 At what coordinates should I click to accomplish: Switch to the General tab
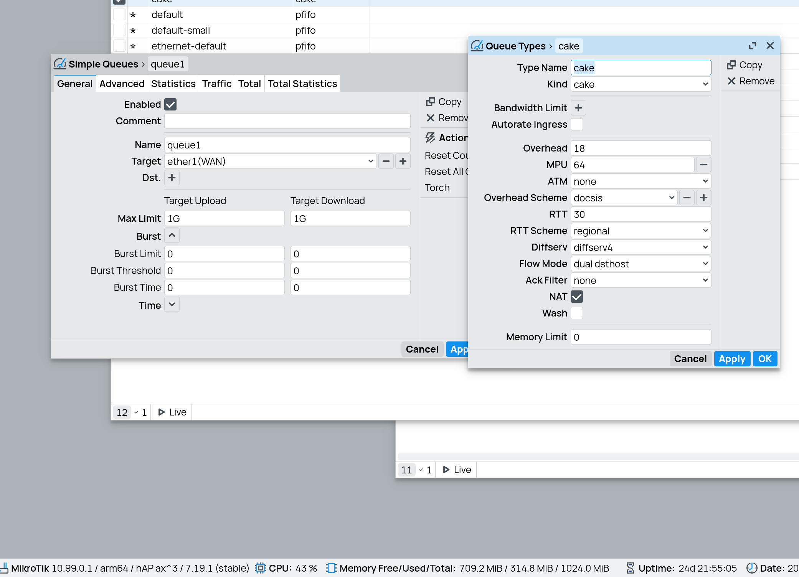pyautogui.click(x=75, y=84)
